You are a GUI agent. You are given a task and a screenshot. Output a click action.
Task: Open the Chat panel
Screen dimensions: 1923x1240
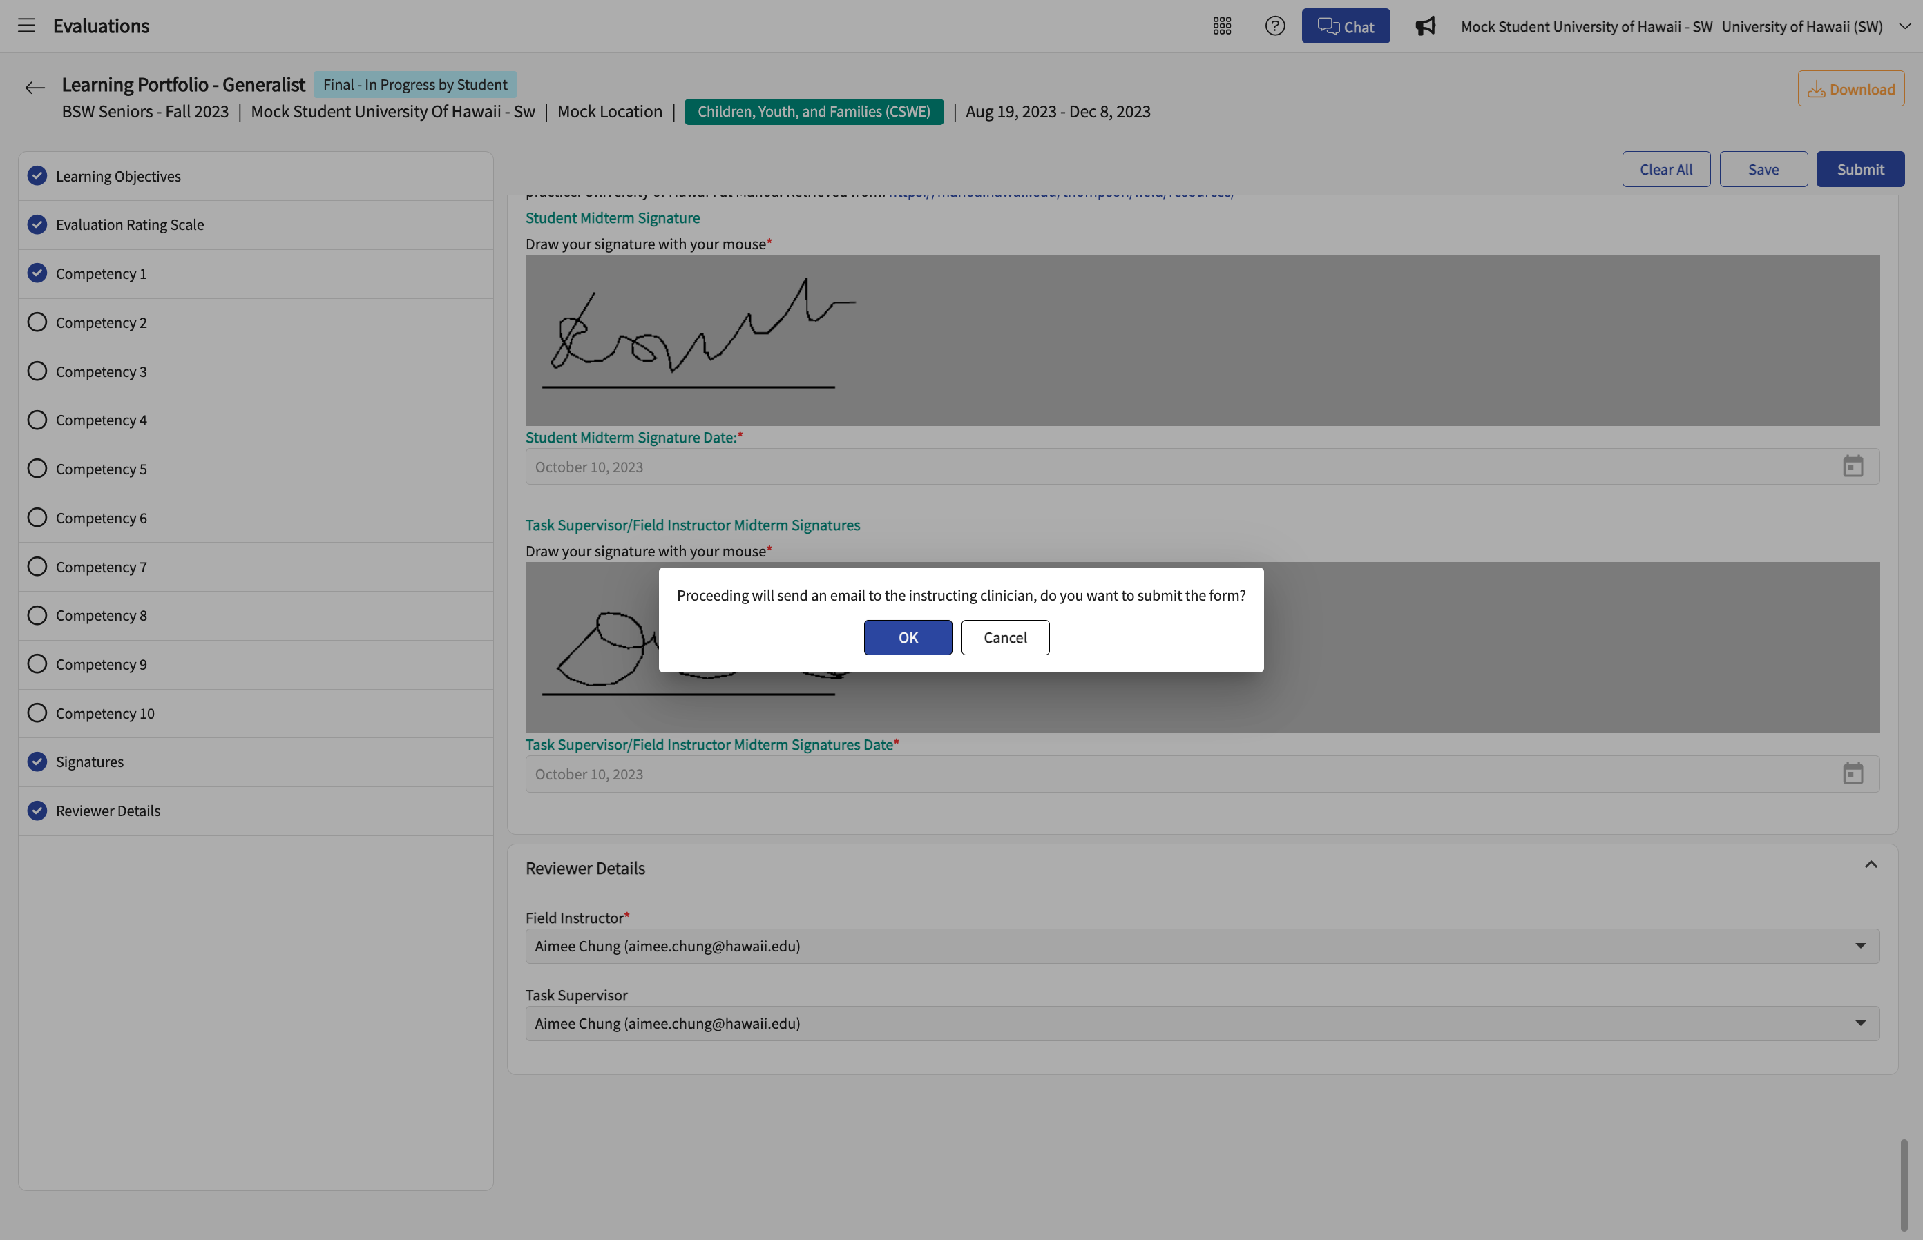tap(1346, 26)
